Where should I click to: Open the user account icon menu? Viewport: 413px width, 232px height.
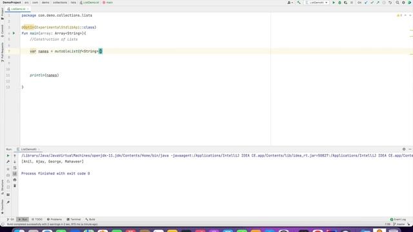pos(290,3)
